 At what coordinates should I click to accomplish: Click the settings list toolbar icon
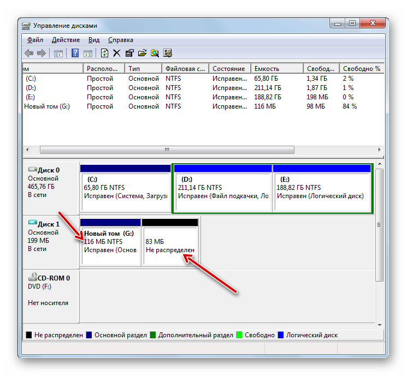[167, 53]
